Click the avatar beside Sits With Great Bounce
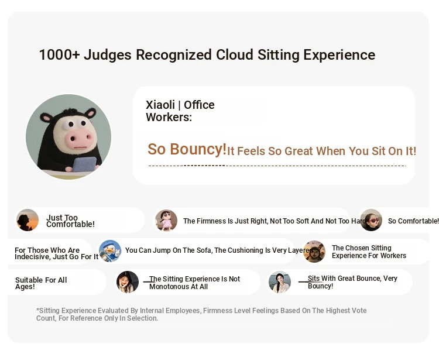The height and width of the screenshot is (347, 439). pyautogui.click(x=280, y=282)
